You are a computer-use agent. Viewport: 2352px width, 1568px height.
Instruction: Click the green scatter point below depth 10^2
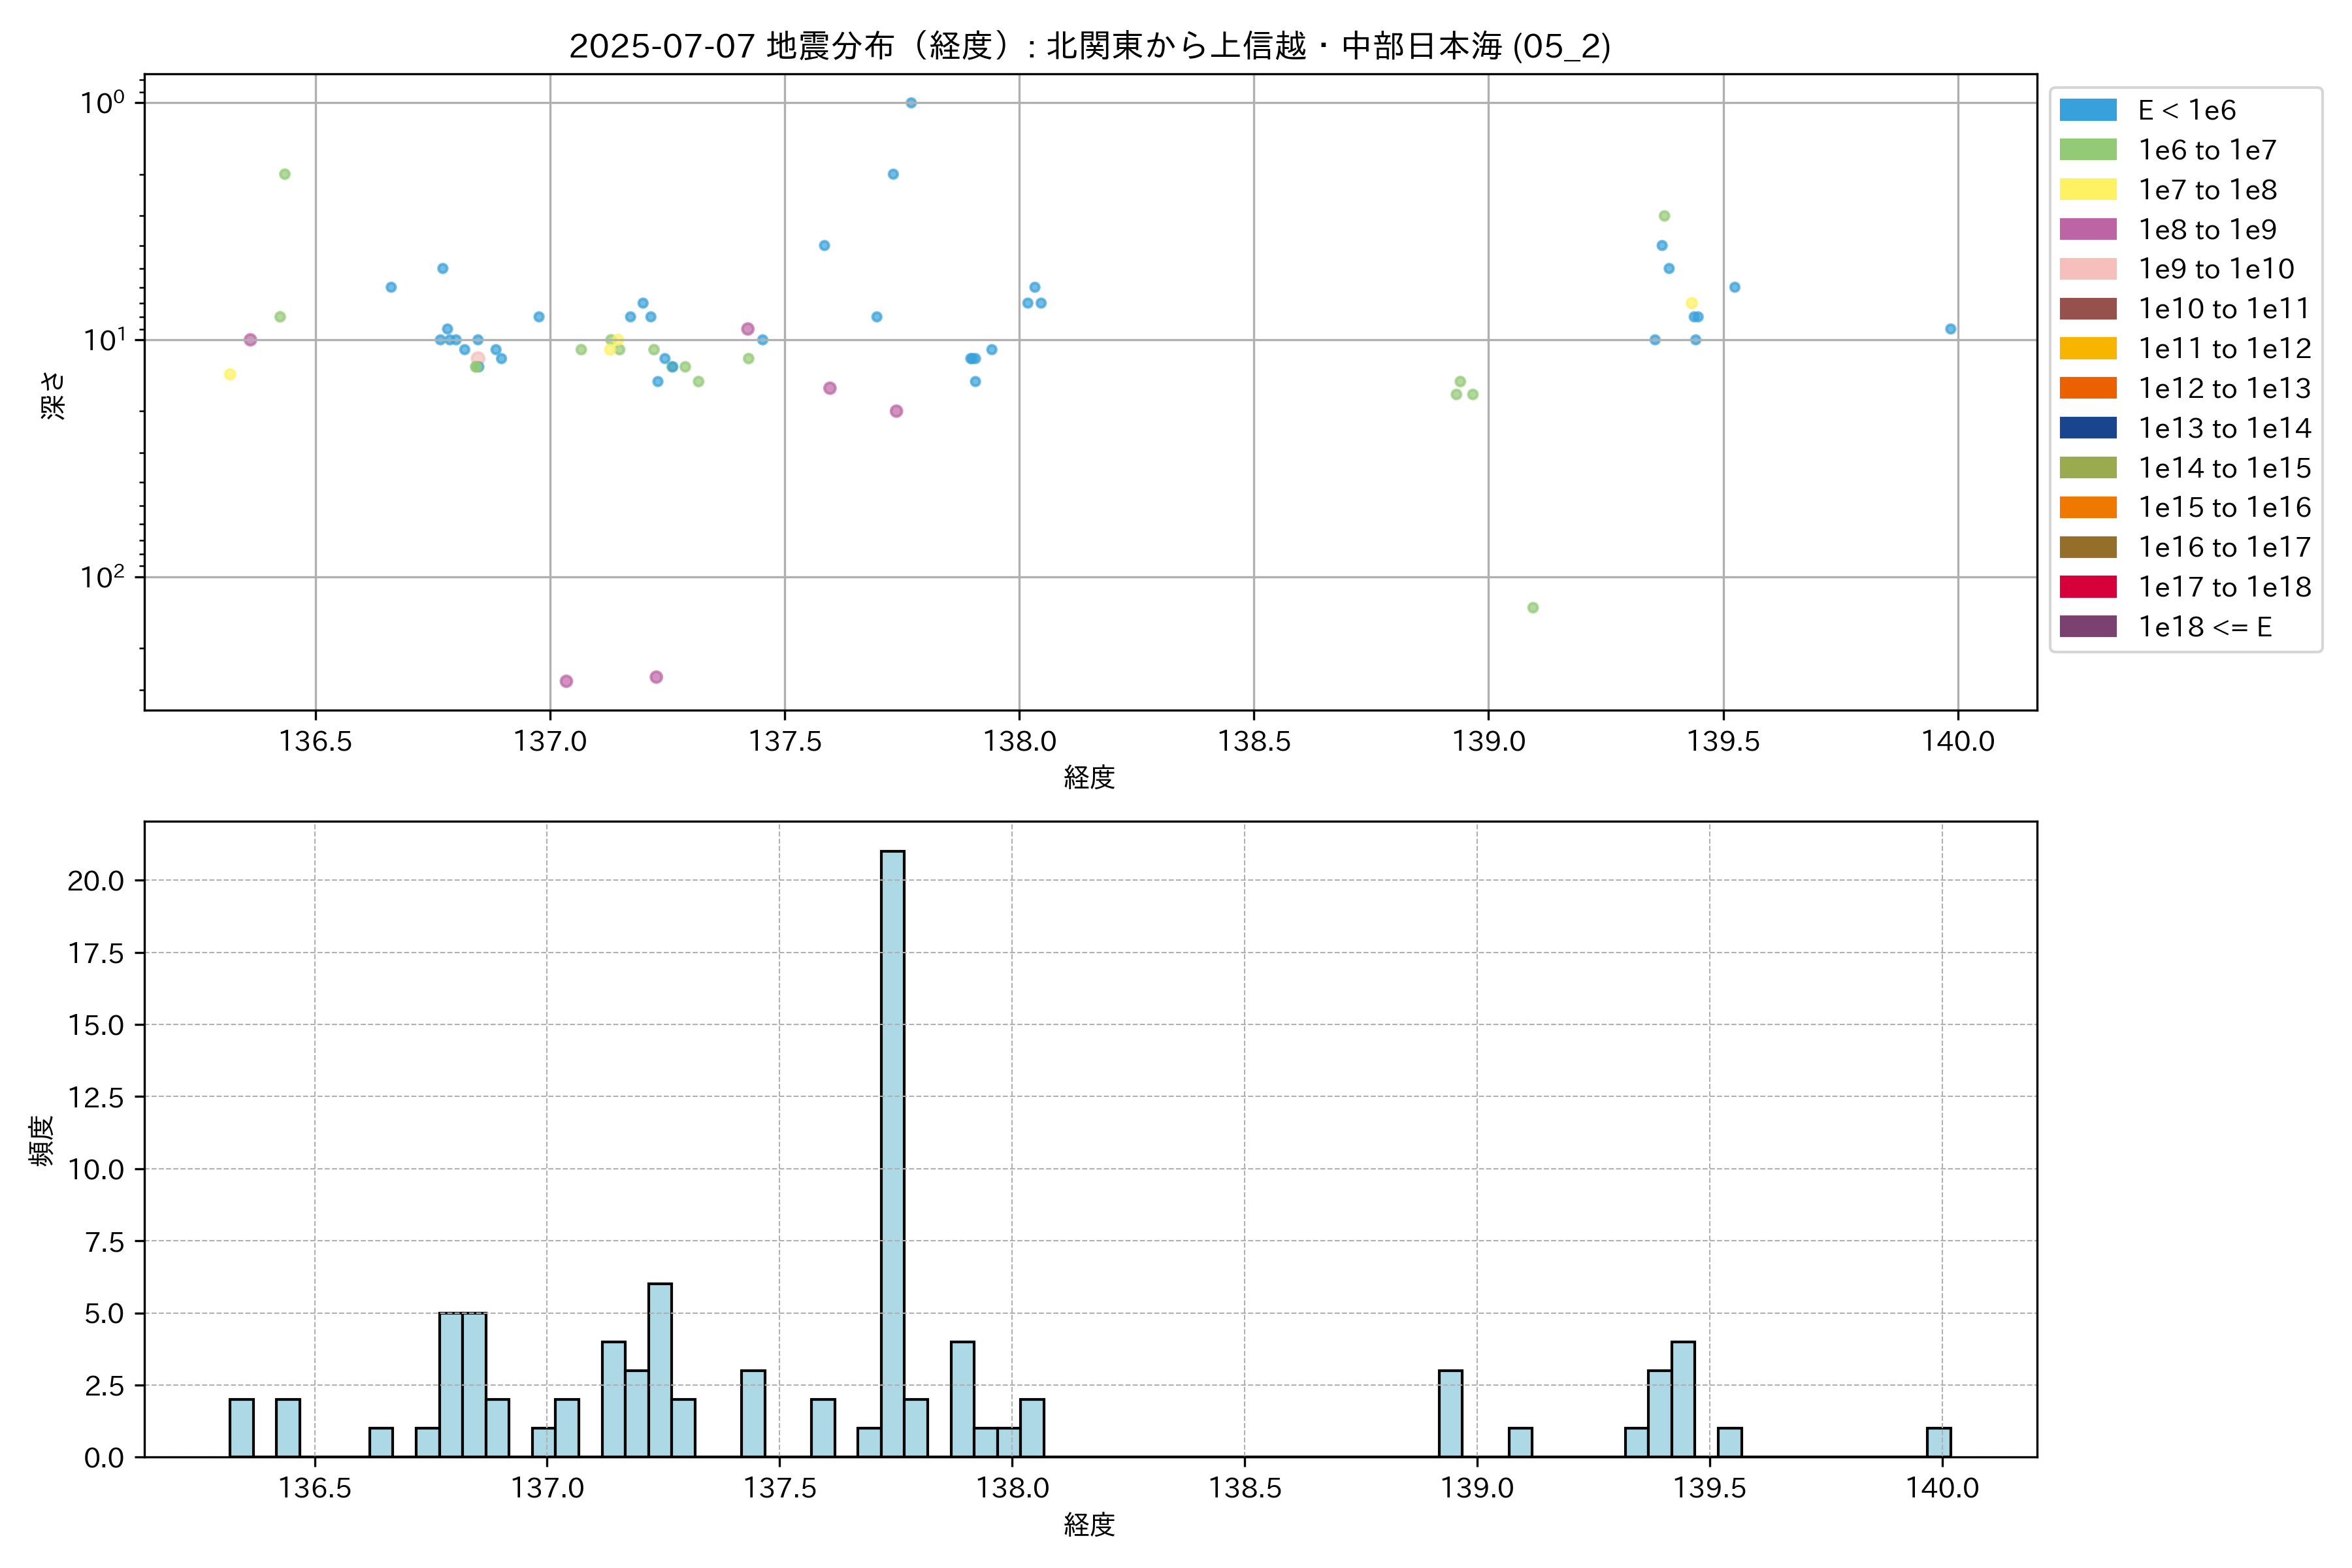tap(1533, 608)
